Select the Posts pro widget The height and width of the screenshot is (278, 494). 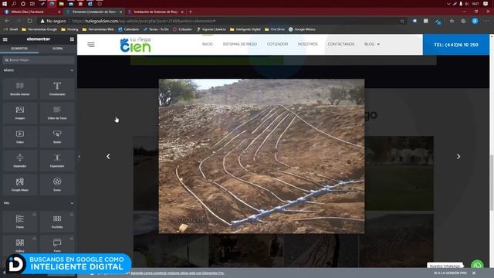tap(20, 222)
